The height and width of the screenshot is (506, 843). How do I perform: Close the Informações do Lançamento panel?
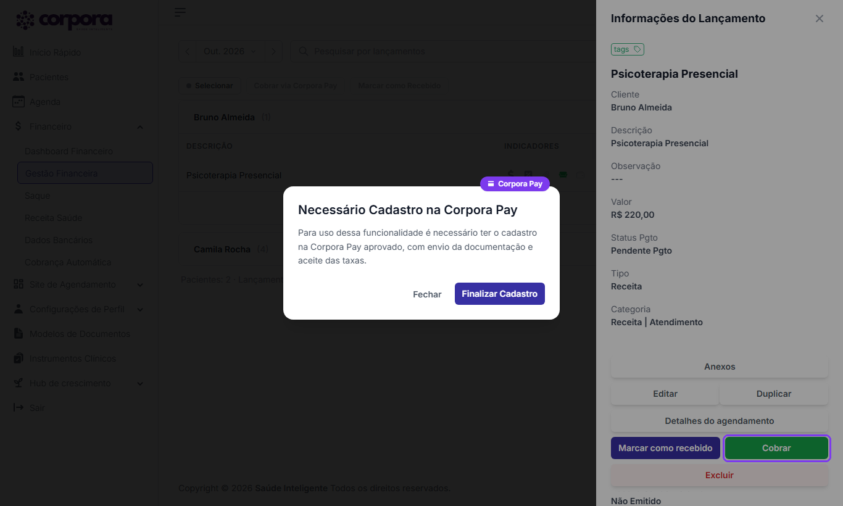(820, 19)
